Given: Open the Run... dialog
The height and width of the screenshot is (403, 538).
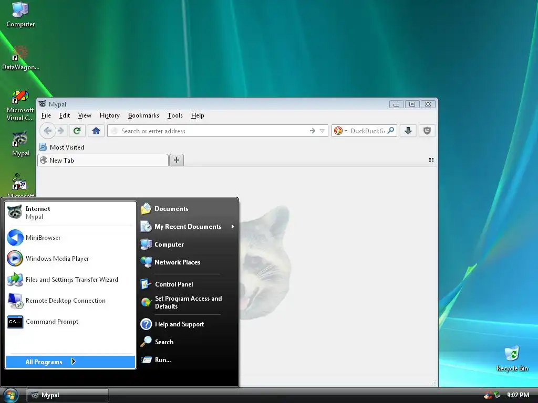Looking at the screenshot, I should point(188,360).
